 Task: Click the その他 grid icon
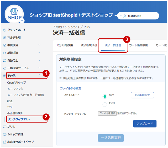[x=4, y=76]
